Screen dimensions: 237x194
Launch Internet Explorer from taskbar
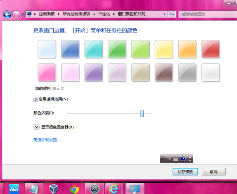[x=114, y=189]
